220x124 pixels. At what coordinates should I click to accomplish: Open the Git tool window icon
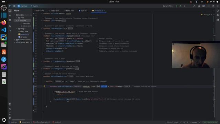10,118
